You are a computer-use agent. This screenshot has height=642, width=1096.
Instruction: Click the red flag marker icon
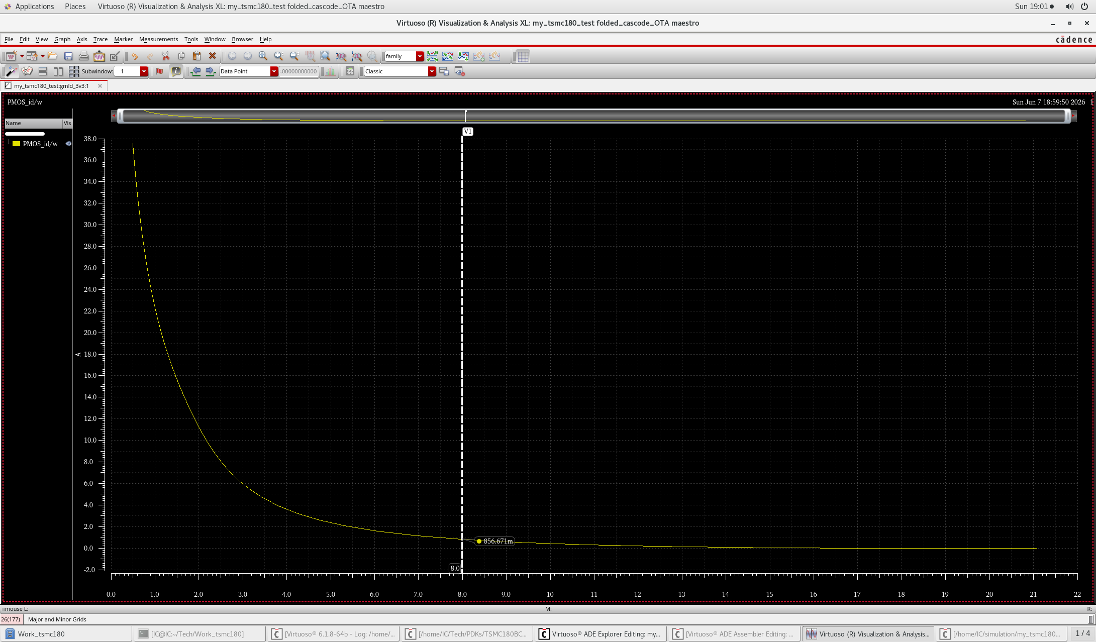pos(160,71)
